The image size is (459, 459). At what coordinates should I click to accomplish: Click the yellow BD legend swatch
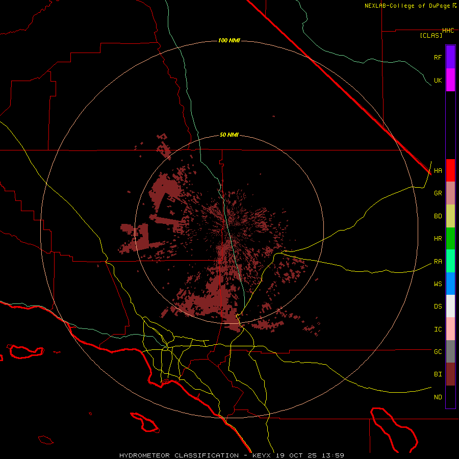(x=450, y=216)
